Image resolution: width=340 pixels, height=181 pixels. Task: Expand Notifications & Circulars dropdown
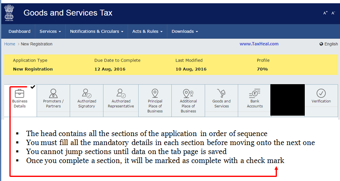point(97,31)
